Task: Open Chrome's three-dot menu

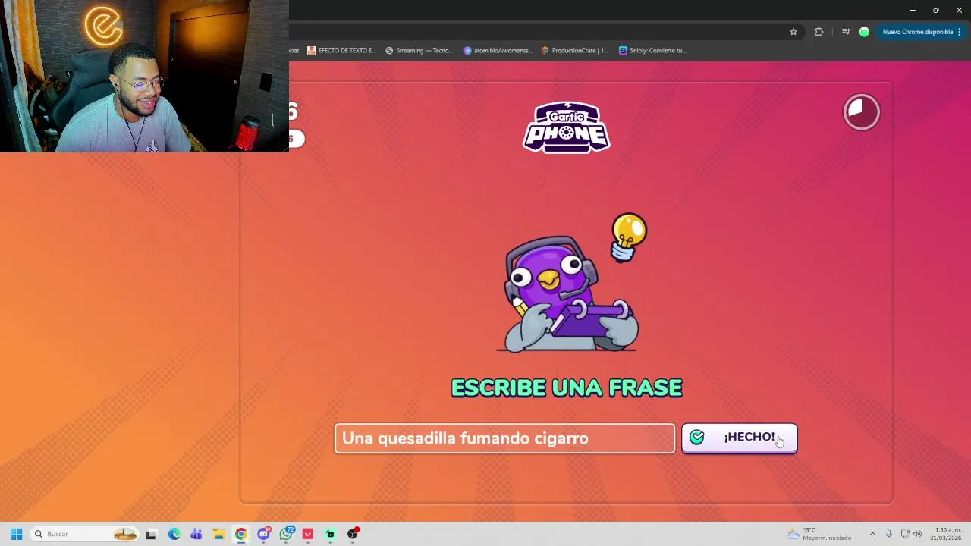Action: (x=960, y=32)
